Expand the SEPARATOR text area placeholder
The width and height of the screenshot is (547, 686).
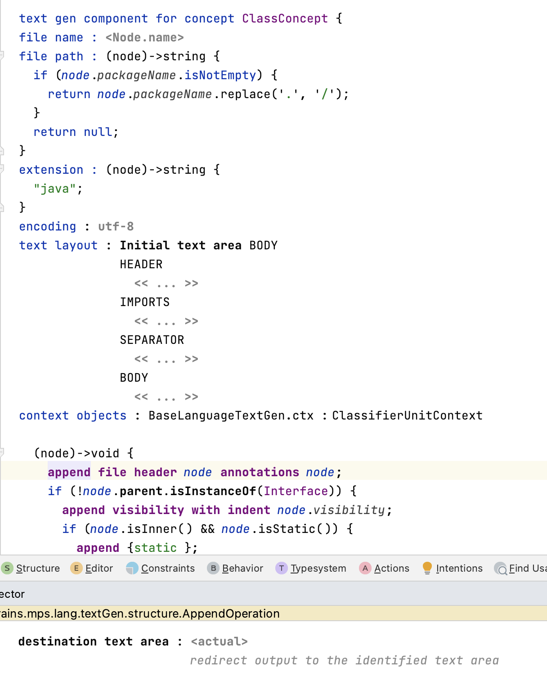pos(166,359)
